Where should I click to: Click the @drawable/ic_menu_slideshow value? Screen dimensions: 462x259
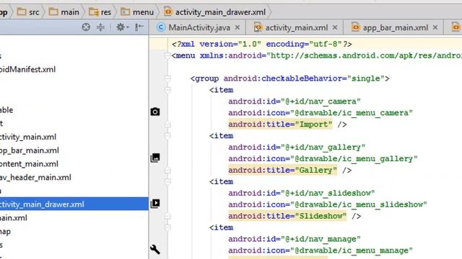(x=358, y=204)
